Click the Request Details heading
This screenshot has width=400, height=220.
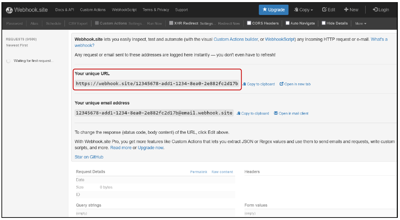point(90,172)
